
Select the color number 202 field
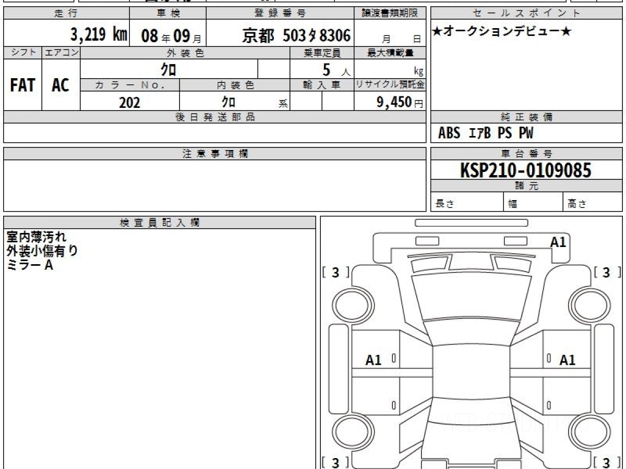pos(129,102)
